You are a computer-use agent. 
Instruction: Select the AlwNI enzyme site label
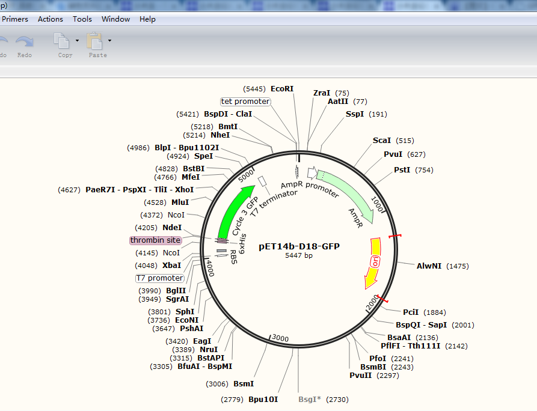[429, 266]
